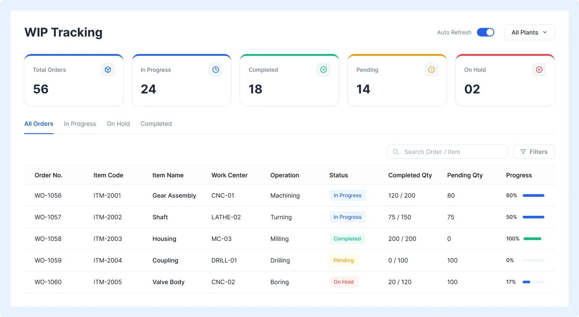Click the On Hold status badge for WO-1060
Image resolution: width=579 pixels, height=317 pixels.
pos(344,282)
